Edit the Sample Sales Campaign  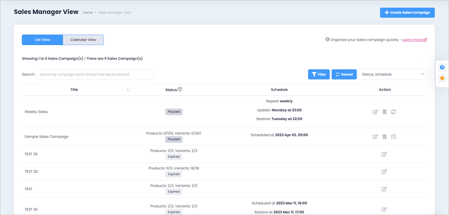click(375, 137)
